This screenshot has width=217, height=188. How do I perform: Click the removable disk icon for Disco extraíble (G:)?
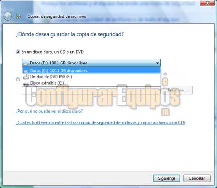point(26,83)
